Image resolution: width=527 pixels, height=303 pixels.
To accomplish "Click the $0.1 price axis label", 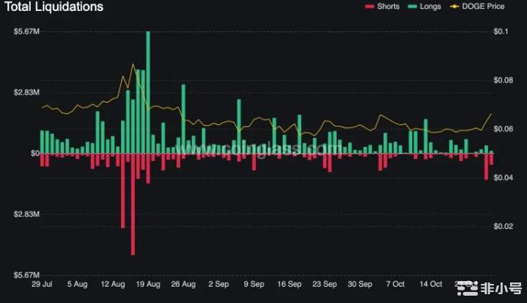I will [x=501, y=31].
